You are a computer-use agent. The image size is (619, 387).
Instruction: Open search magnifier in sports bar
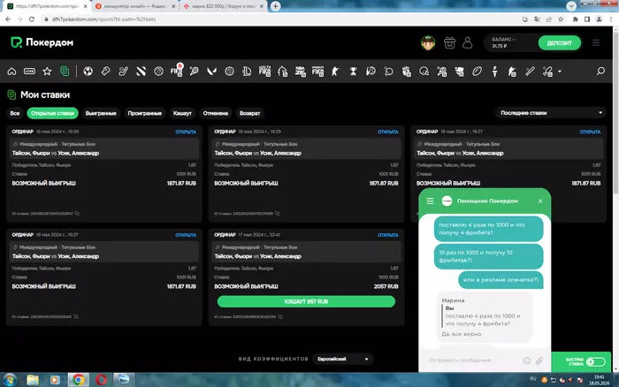(600, 71)
